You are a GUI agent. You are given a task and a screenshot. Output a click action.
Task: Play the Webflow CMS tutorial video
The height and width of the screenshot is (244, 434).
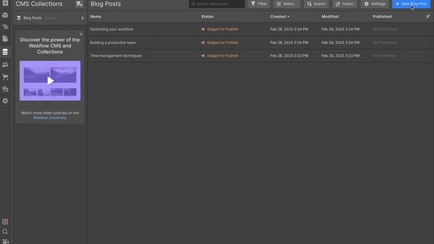tap(50, 81)
